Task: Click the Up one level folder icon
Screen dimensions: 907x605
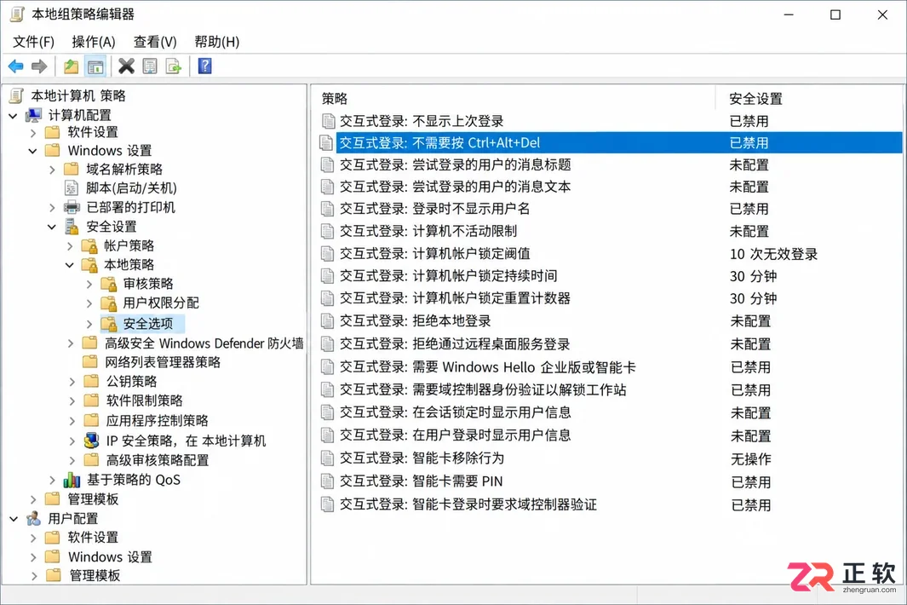Action: tap(72, 66)
